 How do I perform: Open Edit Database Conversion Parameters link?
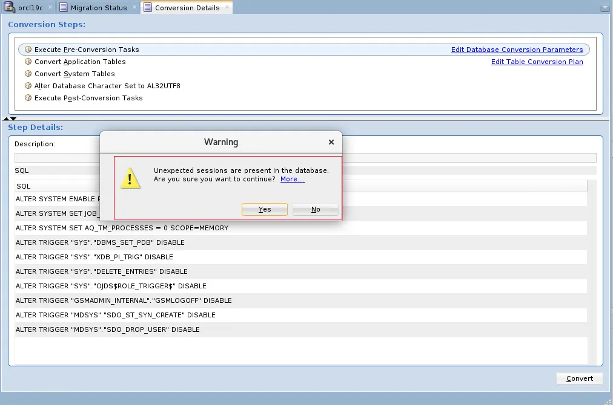tap(517, 49)
